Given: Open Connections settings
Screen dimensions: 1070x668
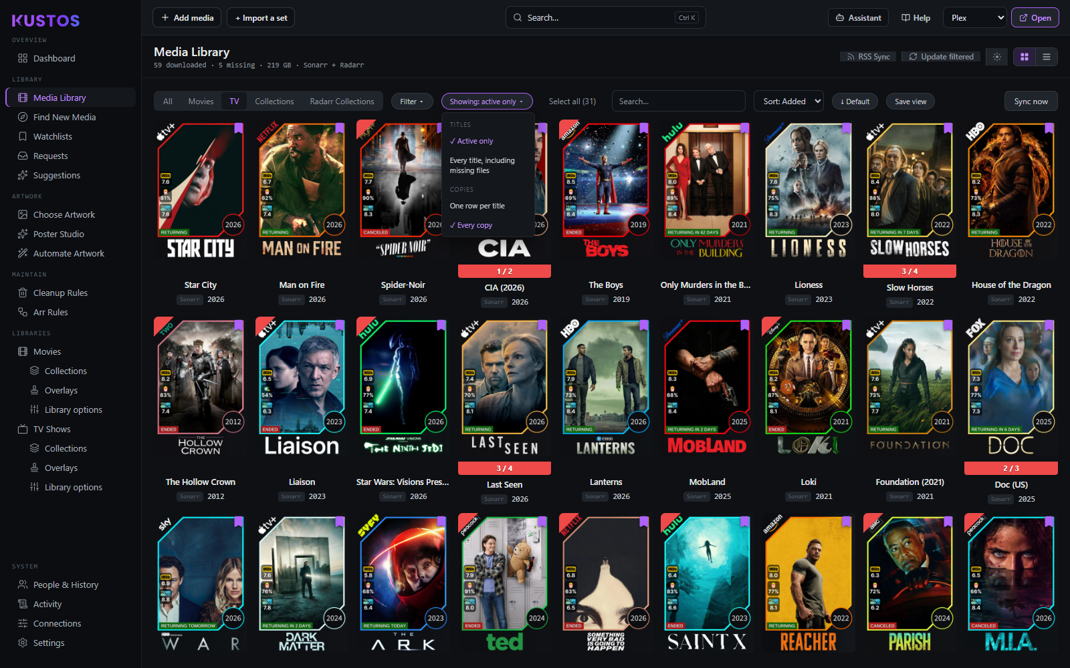Looking at the screenshot, I should (71, 623).
